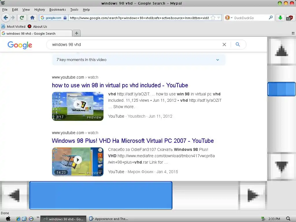296x222 pixels.
Task: Open the URL history dropdown arrow
Action: click(x=219, y=18)
